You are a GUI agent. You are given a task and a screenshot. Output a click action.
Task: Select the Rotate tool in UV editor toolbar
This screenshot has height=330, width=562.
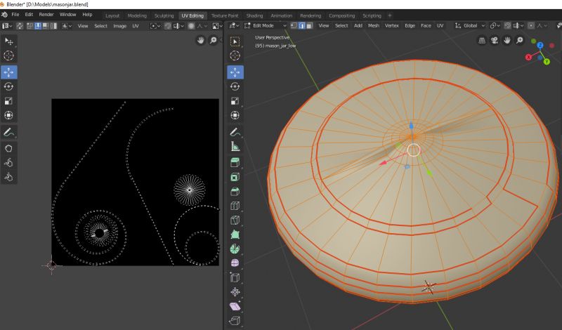(x=8, y=86)
